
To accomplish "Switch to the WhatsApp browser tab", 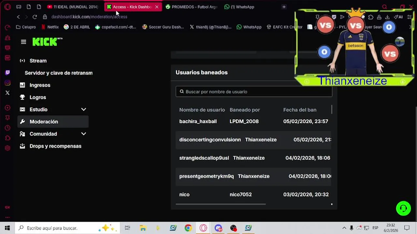I will [239, 7].
